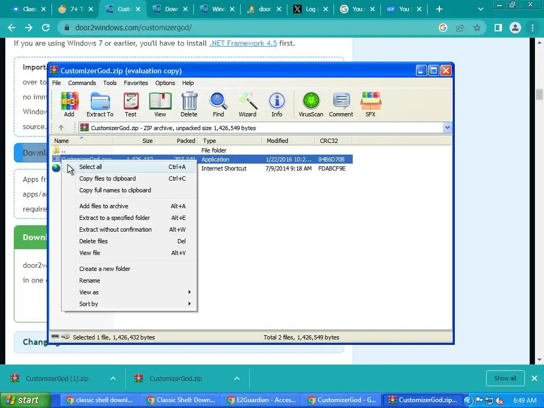Open the Chrome three-dot menu
Screen dimensions: 544x408
[x=532, y=28]
